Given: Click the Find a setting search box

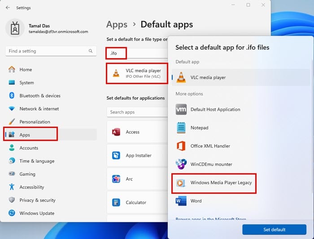Looking at the screenshot, I should tap(51, 51).
